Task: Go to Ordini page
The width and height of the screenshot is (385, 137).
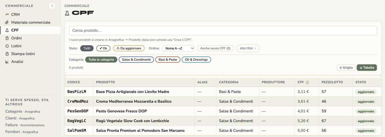Action: pyautogui.click(x=30, y=38)
